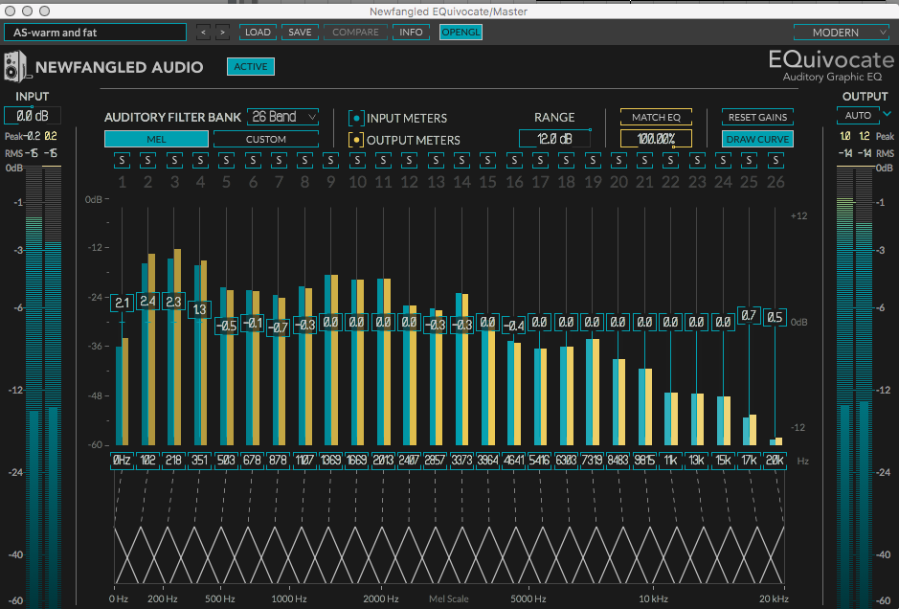Solo band 18 with S button
This screenshot has height=609, width=899.
(x=567, y=161)
